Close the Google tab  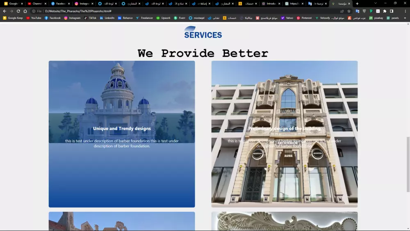coord(22,4)
